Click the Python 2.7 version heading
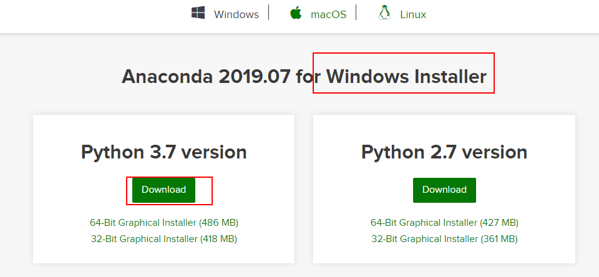 pos(444,152)
